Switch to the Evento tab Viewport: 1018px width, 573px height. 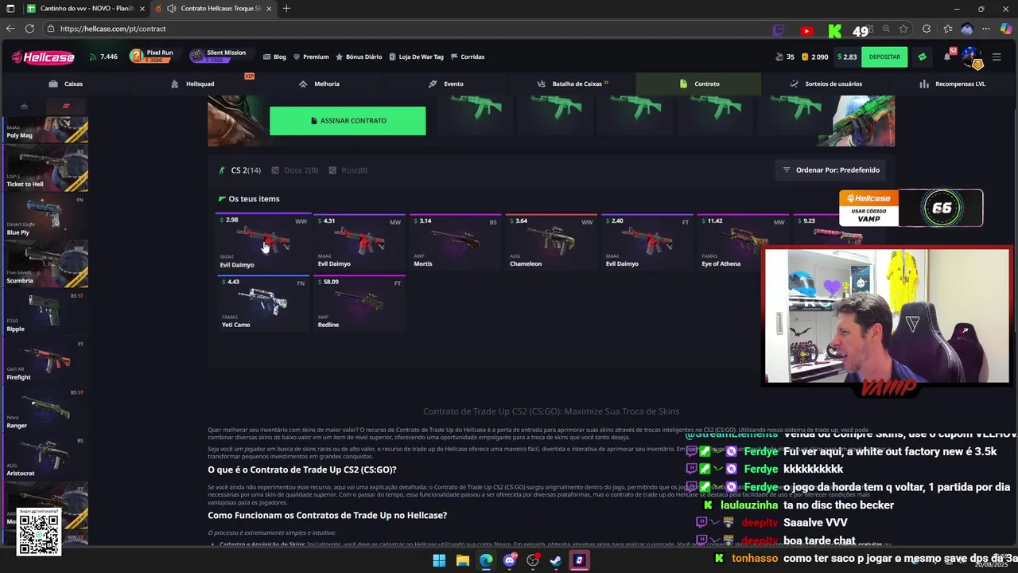point(445,84)
